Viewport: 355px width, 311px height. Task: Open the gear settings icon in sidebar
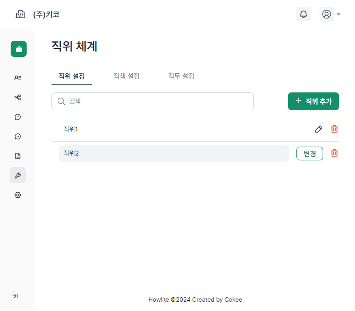pos(17,195)
